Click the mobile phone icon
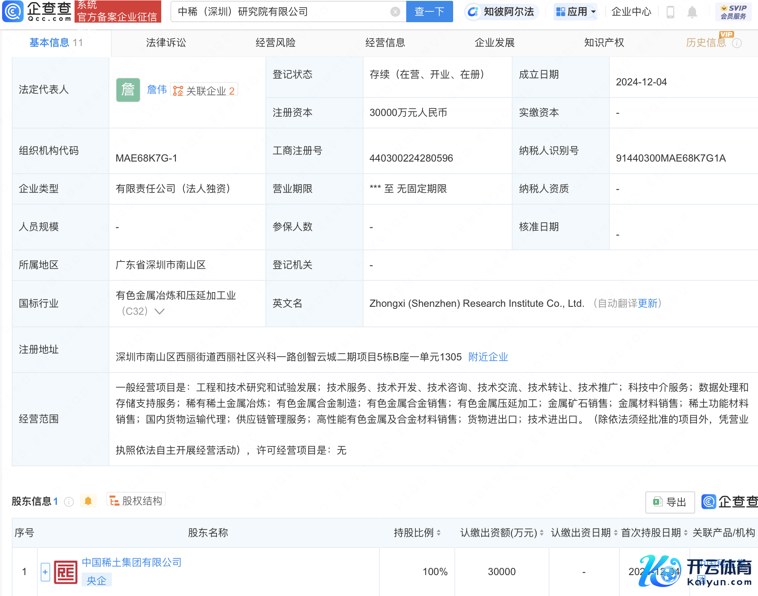 [670, 12]
